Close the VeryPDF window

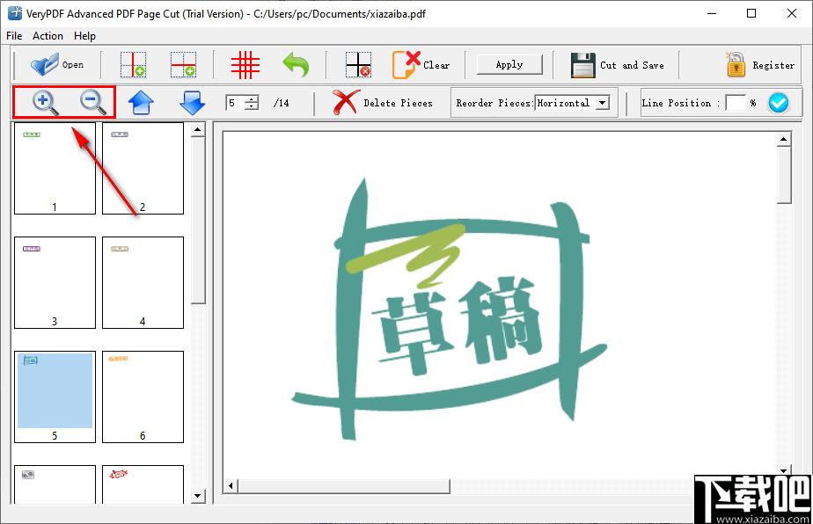pyautogui.click(x=791, y=13)
